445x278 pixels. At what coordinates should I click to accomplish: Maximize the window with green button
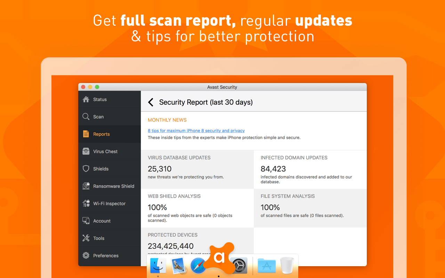97,87
